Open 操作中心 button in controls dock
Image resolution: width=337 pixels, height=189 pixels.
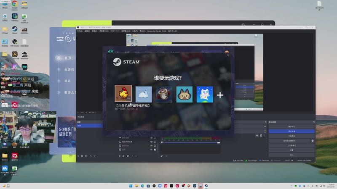tap(292, 127)
